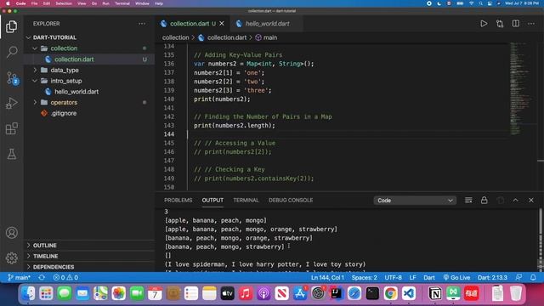
Task: Open collection.dart in file tree
Action: tap(89, 59)
